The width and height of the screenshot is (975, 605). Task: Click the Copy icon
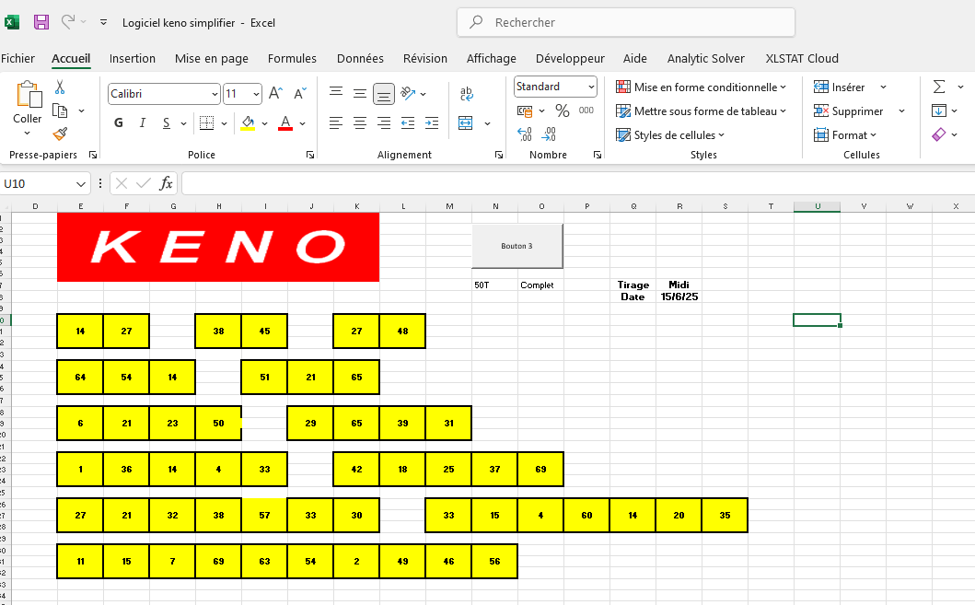click(x=60, y=111)
